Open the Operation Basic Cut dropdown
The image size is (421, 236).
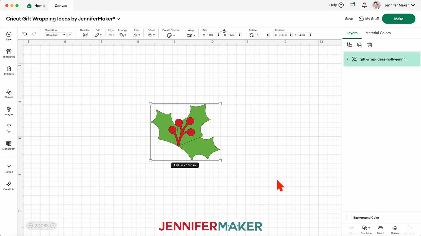coord(55,35)
